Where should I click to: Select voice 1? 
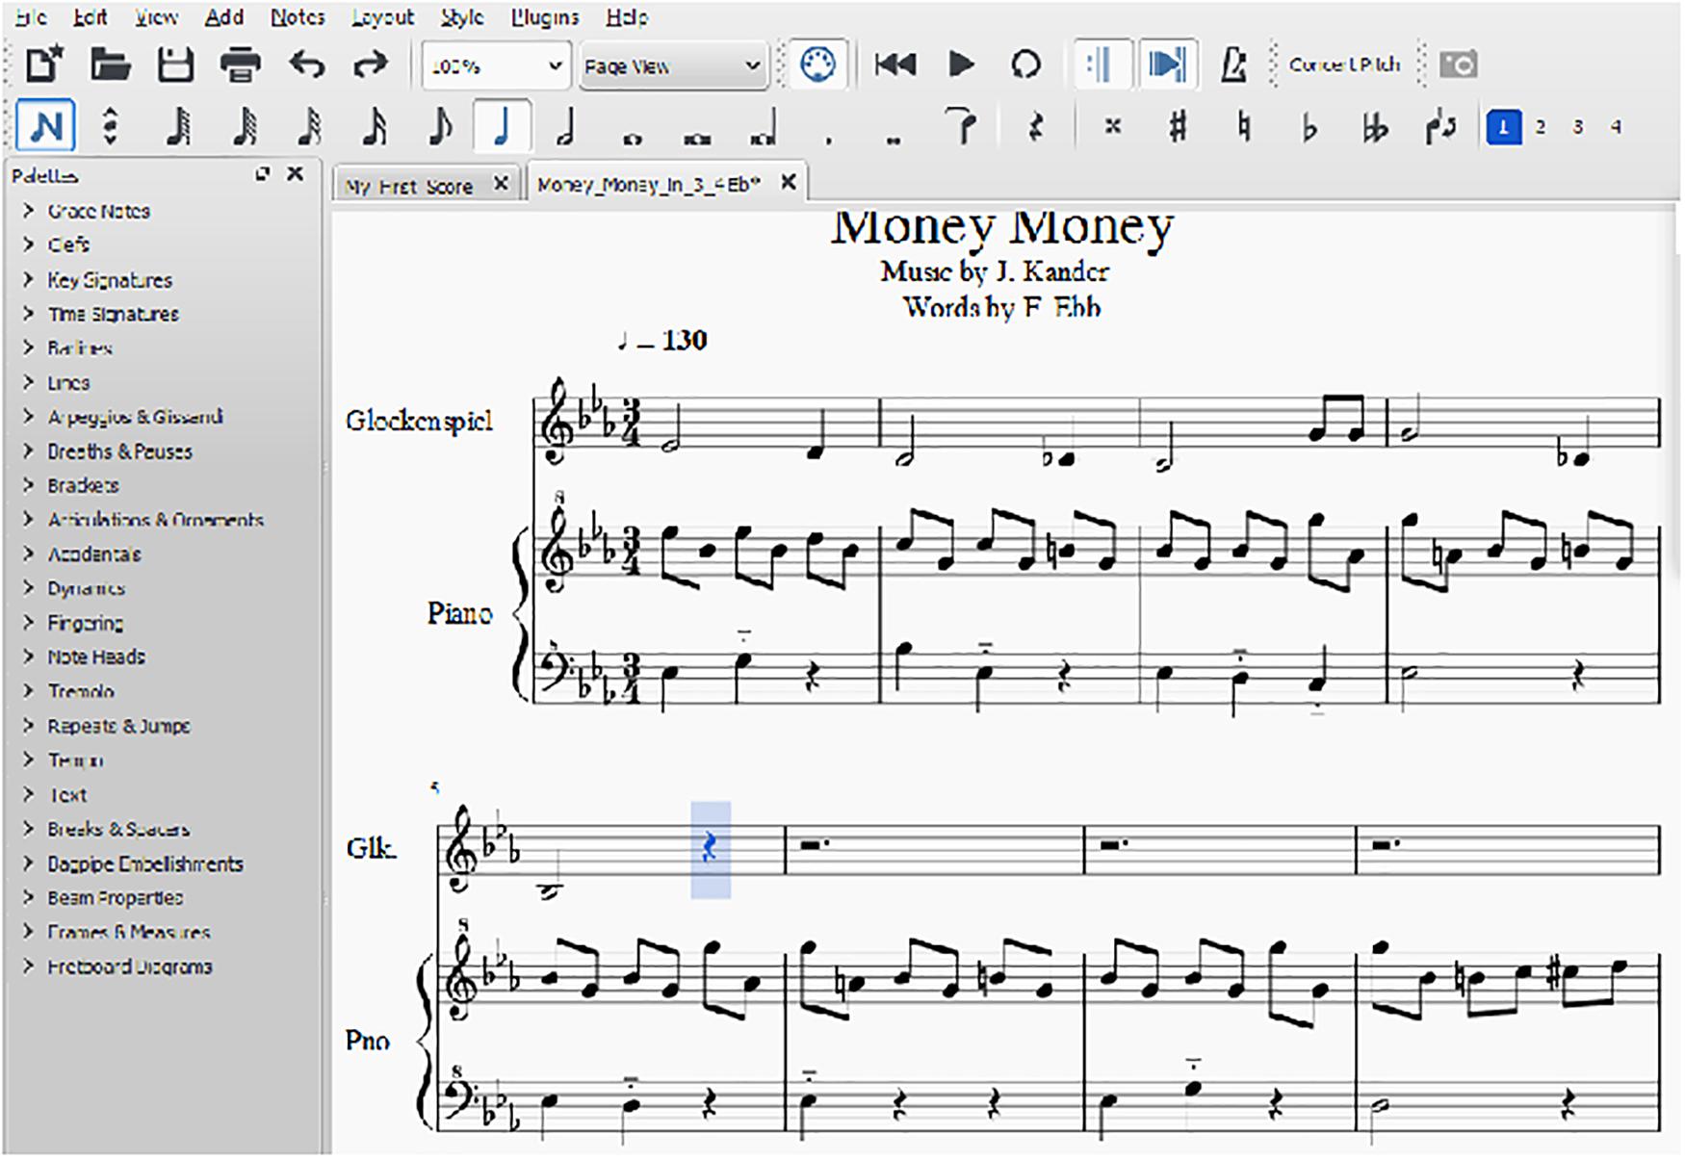[x=1503, y=126]
